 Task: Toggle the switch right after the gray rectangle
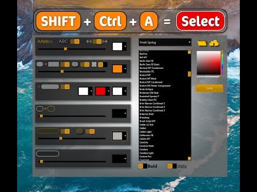(65, 64)
